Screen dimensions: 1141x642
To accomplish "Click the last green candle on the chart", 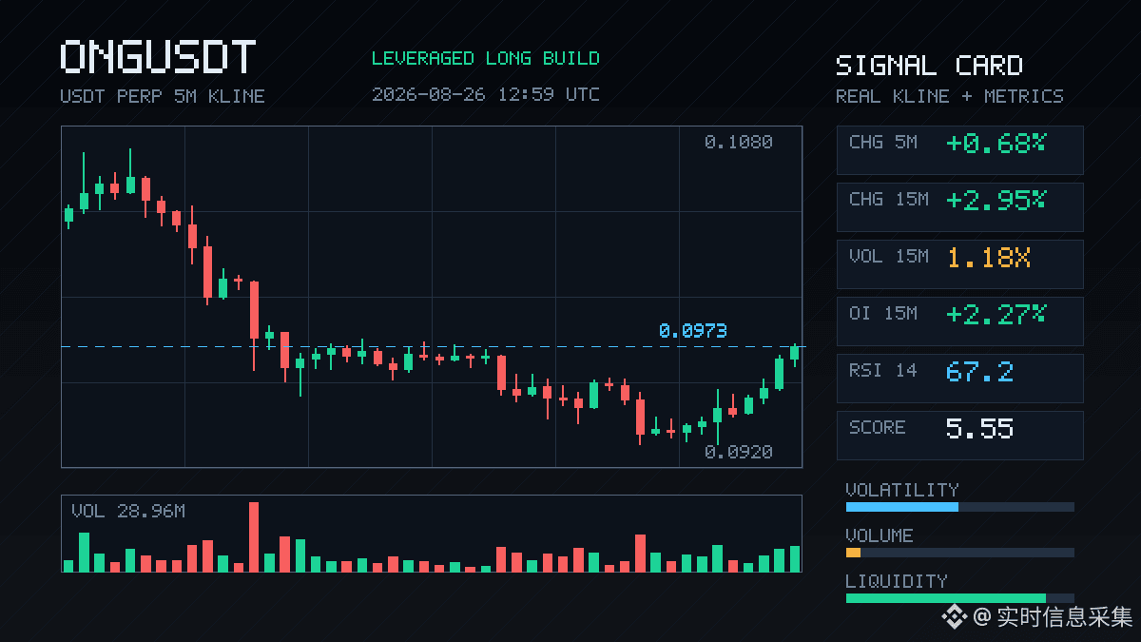I will tap(795, 354).
